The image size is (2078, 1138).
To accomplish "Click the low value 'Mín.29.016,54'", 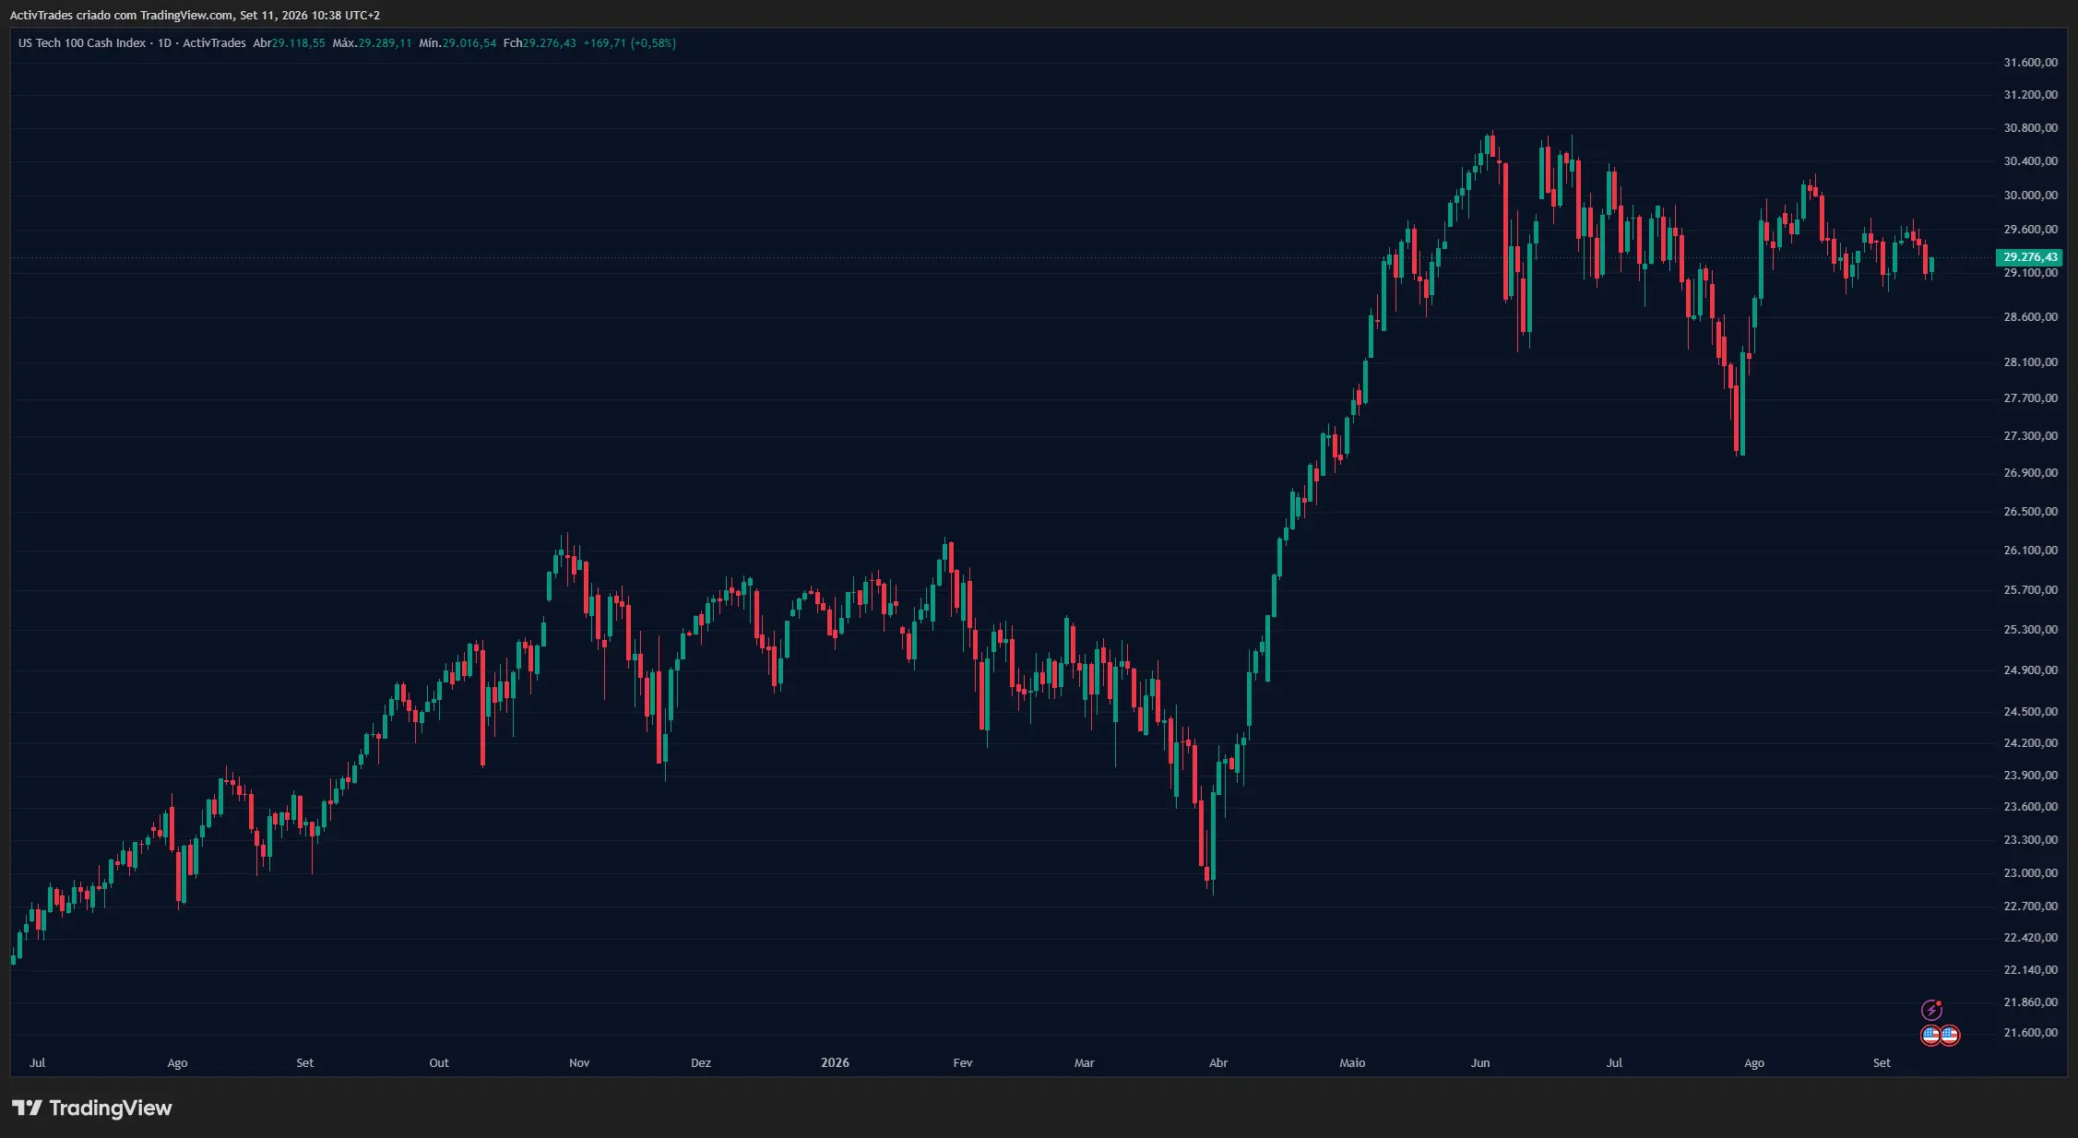I will coord(457,43).
